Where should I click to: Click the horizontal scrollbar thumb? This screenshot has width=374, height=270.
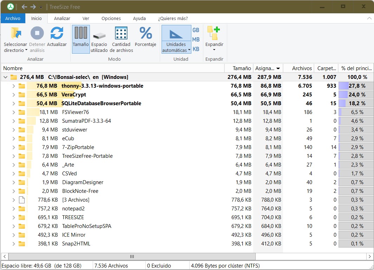coord(132,256)
